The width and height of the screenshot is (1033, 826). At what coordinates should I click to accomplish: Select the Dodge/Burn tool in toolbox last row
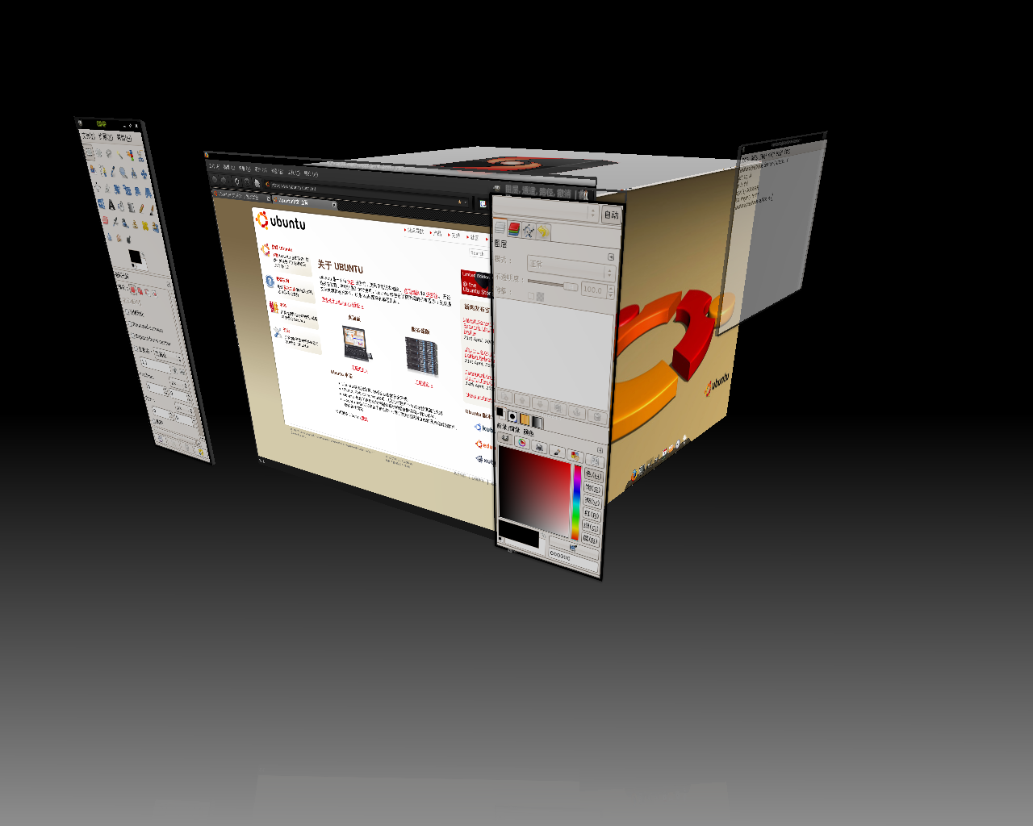pyautogui.click(x=128, y=240)
